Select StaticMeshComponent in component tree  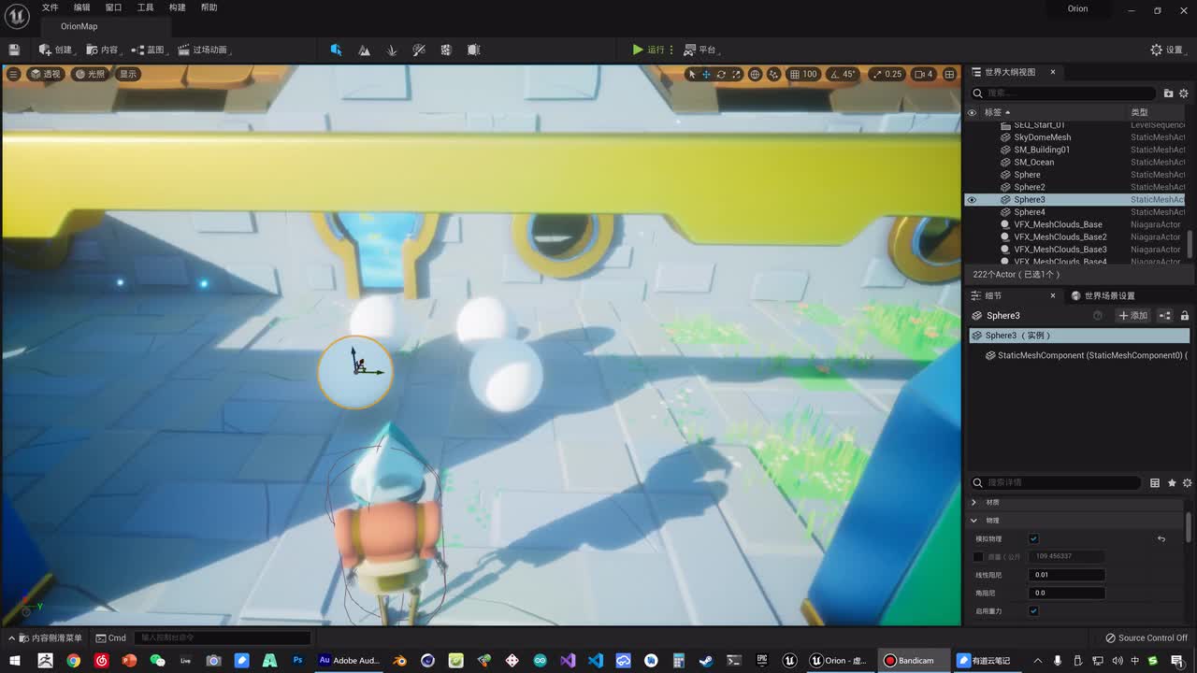click(x=1086, y=355)
